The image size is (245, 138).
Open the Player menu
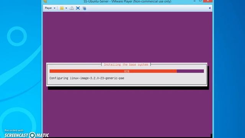click(50, 8)
